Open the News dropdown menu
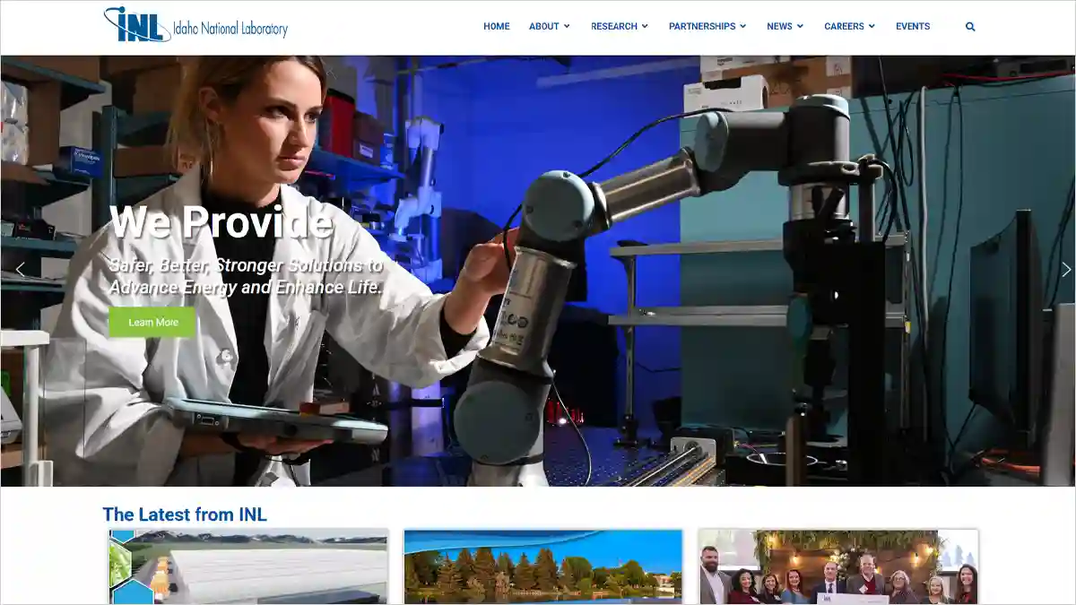Image resolution: width=1076 pixels, height=605 pixels. [x=785, y=27]
